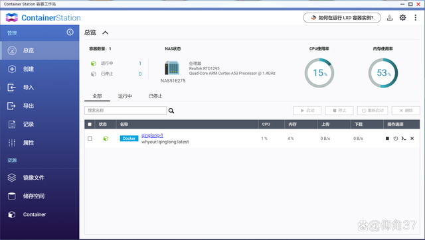Open the settings gear icon
Image resolution: width=425 pixels, height=240 pixels.
403,18
